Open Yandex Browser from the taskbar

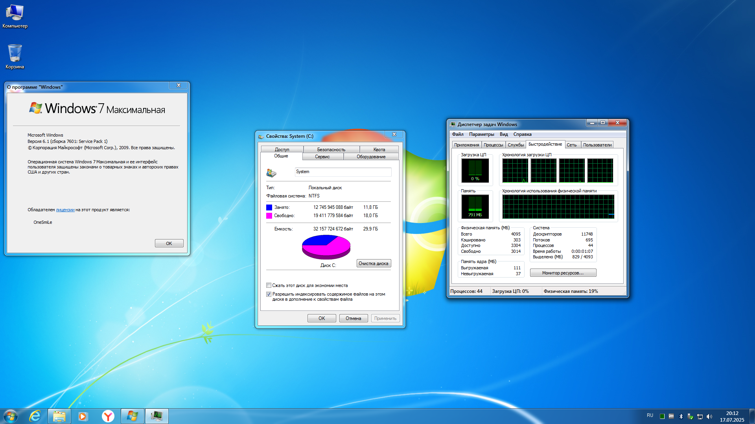(x=108, y=416)
